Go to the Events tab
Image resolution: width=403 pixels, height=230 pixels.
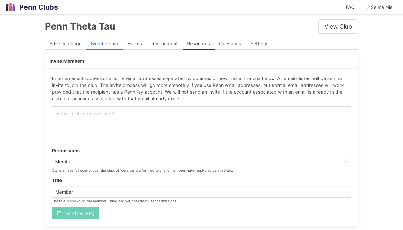pyautogui.click(x=135, y=44)
